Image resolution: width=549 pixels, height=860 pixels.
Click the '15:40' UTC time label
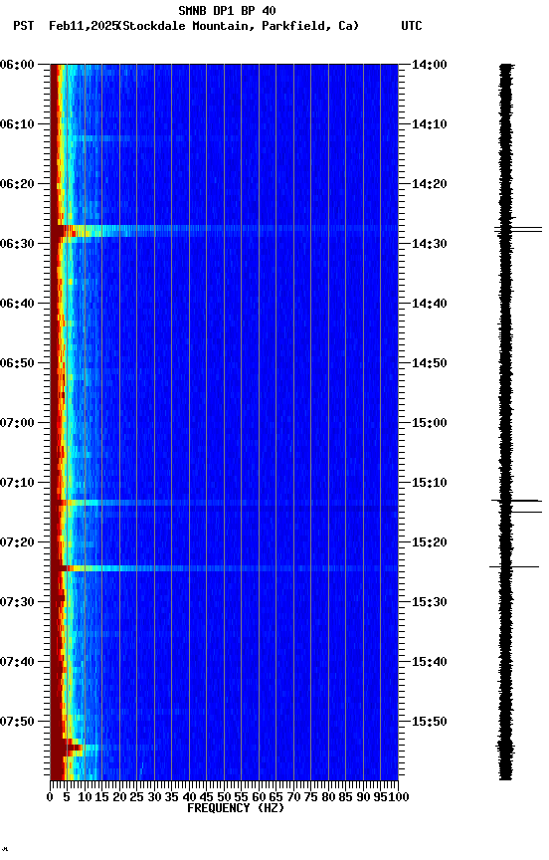430,663
